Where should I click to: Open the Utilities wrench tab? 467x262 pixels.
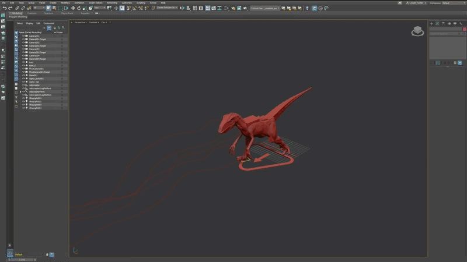coord(461,23)
